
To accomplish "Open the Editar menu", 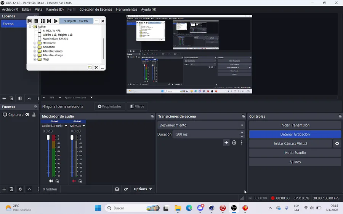I will click(x=26, y=10).
